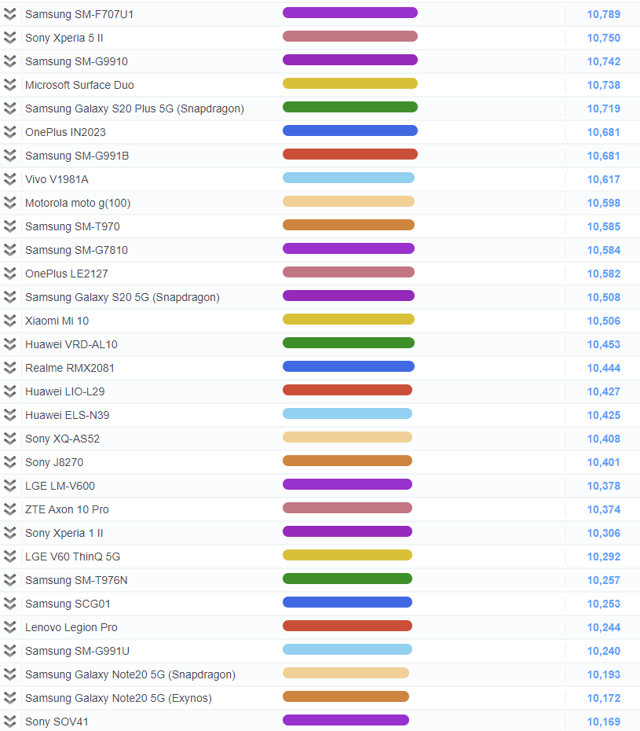Viewport: 640px width, 731px height.
Task: Open the Sony XQ-AS52 device link
Action: [62, 439]
